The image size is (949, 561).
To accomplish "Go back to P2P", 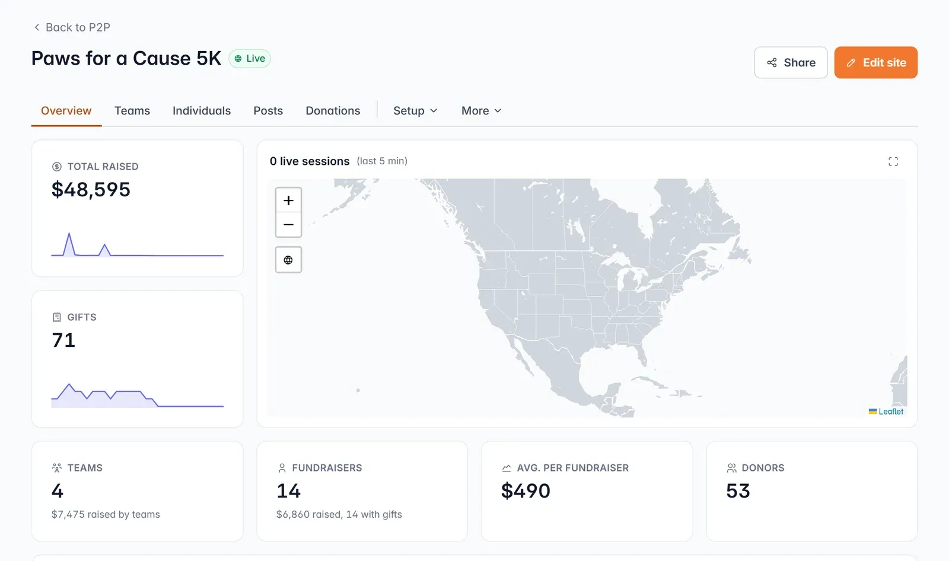I will click(72, 27).
